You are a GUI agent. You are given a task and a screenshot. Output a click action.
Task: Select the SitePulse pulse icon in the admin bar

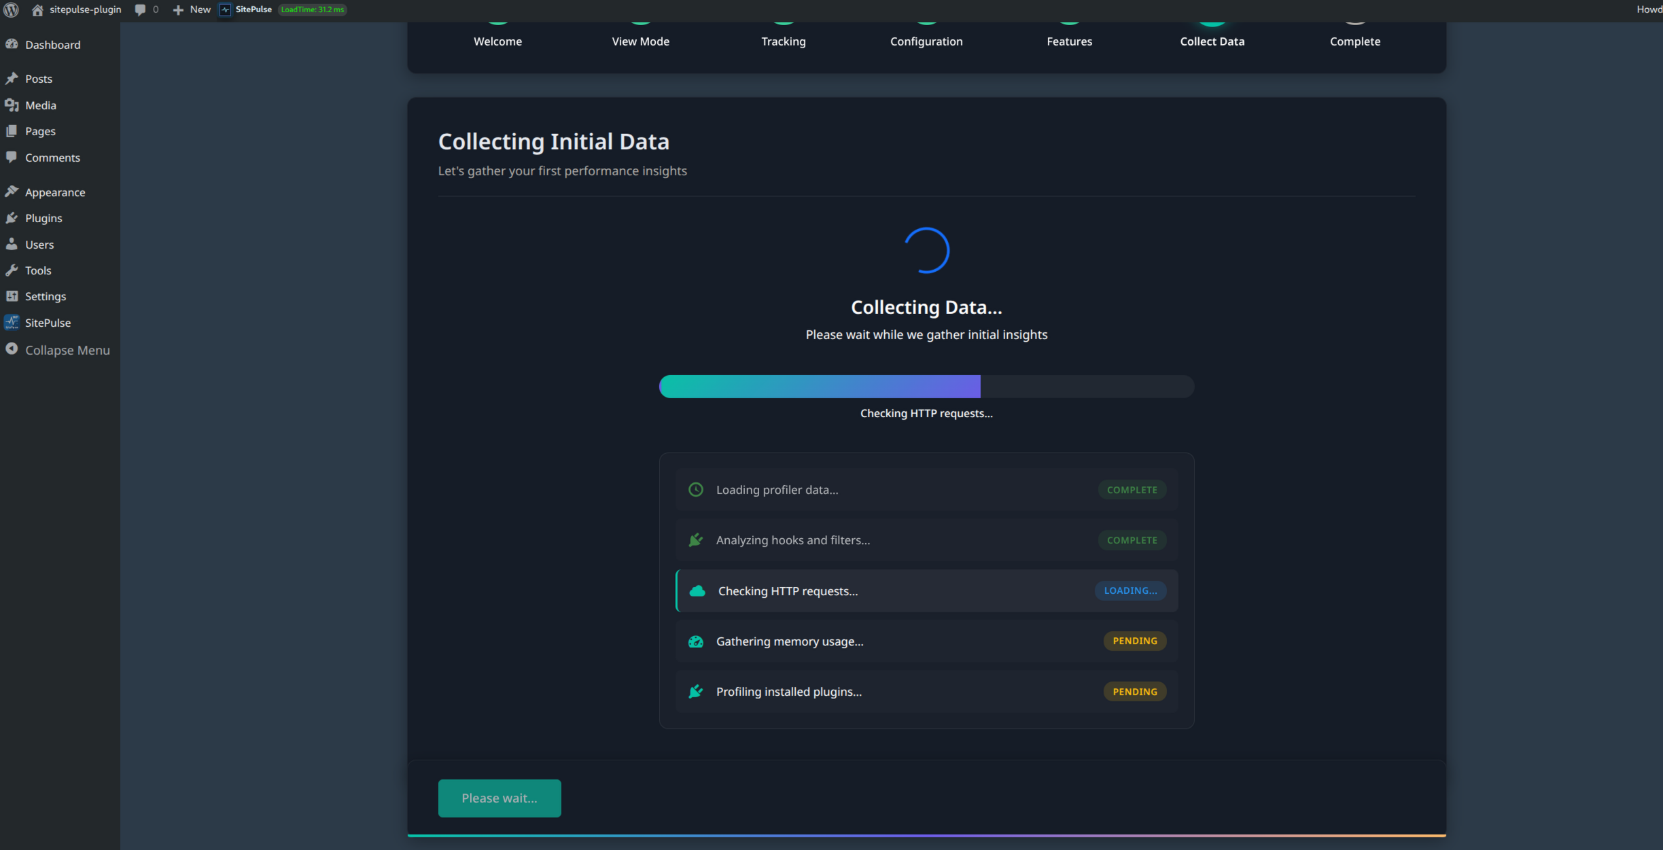pos(225,10)
